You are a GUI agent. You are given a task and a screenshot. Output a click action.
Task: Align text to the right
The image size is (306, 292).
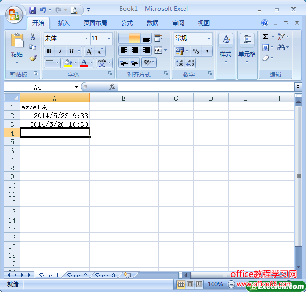click(x=146, y=50)
